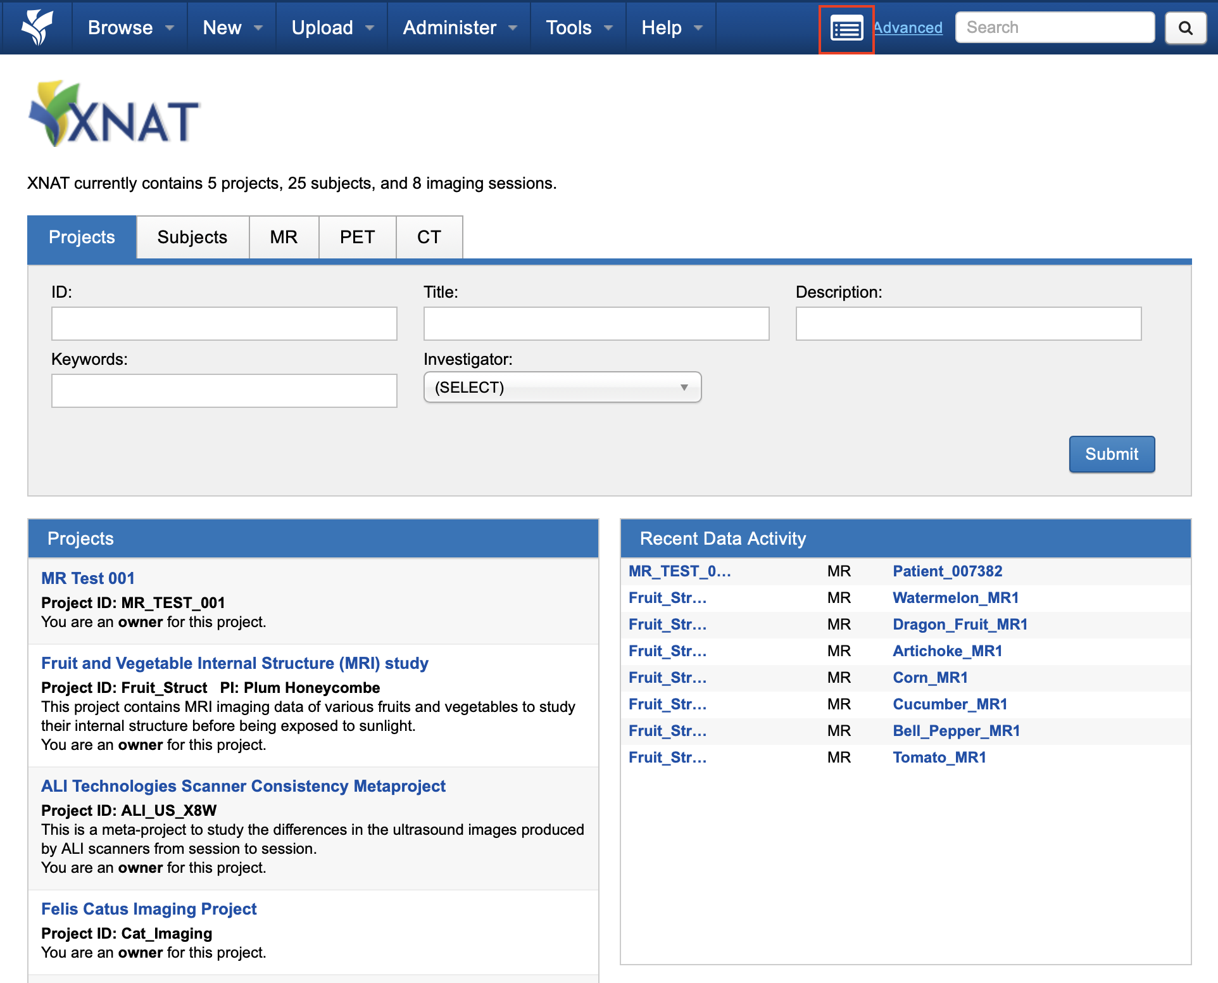Switch to the Subjects tab
This screenshot has width=1218, height=983.
(192, 237)
